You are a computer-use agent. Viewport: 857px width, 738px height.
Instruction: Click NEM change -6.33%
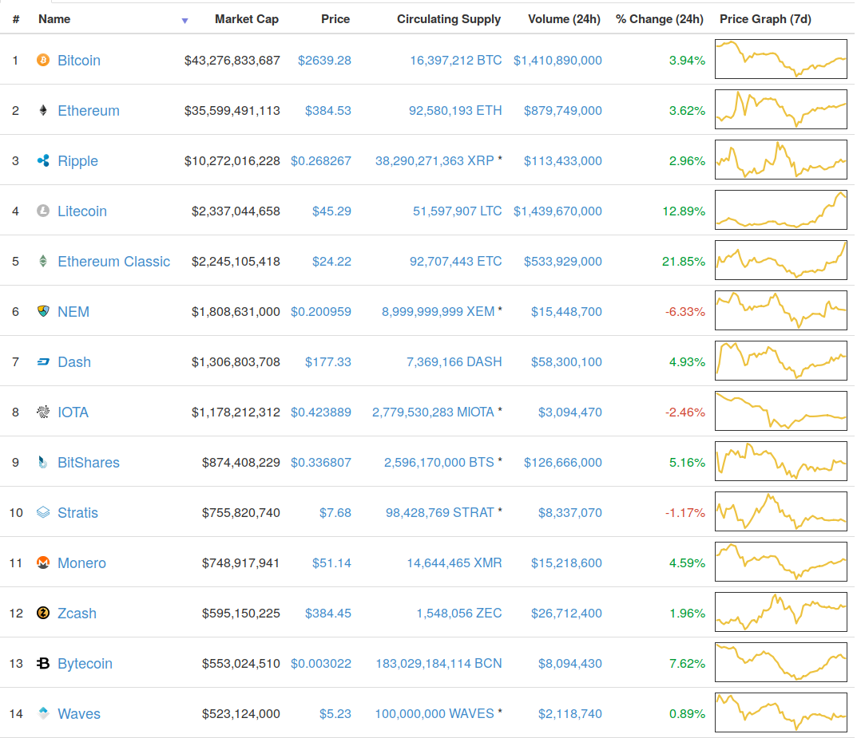pyautogui.click(x=684, y=311)
